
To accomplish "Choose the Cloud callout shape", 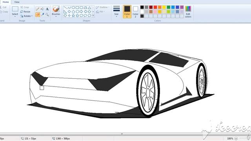I will click(x=89, y=16).
